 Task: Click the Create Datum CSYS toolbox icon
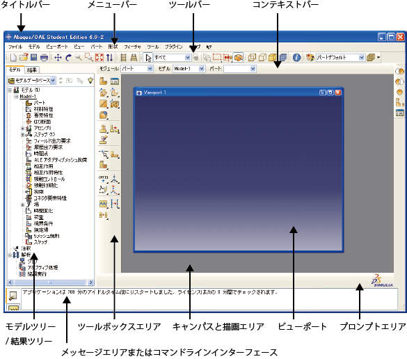(x=115, y=190)
